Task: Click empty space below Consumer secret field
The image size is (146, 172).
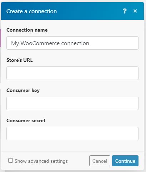Action: (72, 146)
